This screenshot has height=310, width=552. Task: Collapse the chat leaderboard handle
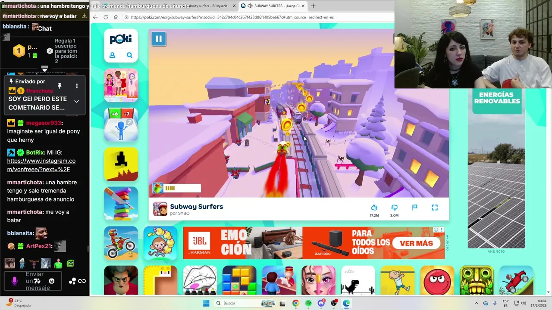[x=44, y=69]
